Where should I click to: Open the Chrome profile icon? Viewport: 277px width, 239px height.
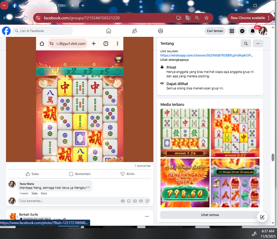[221, 18]
